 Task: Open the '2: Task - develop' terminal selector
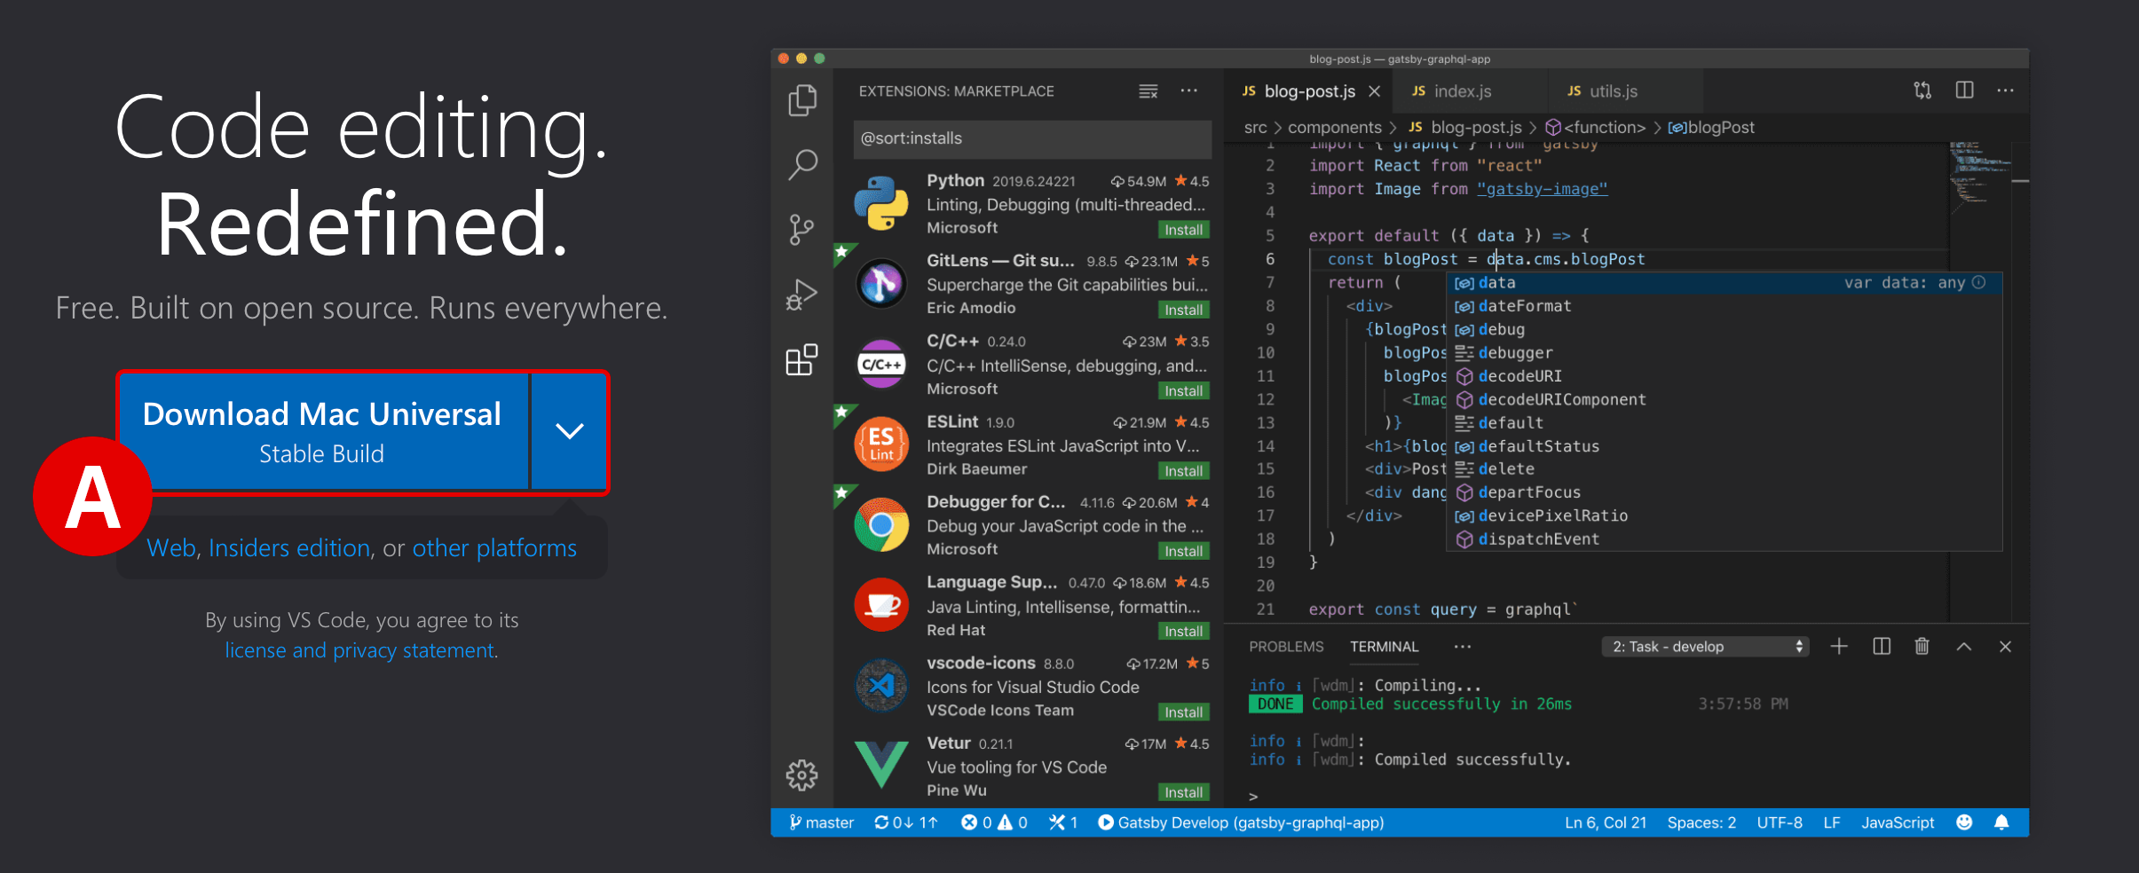pyautogui.click(x=1705, y=647)
